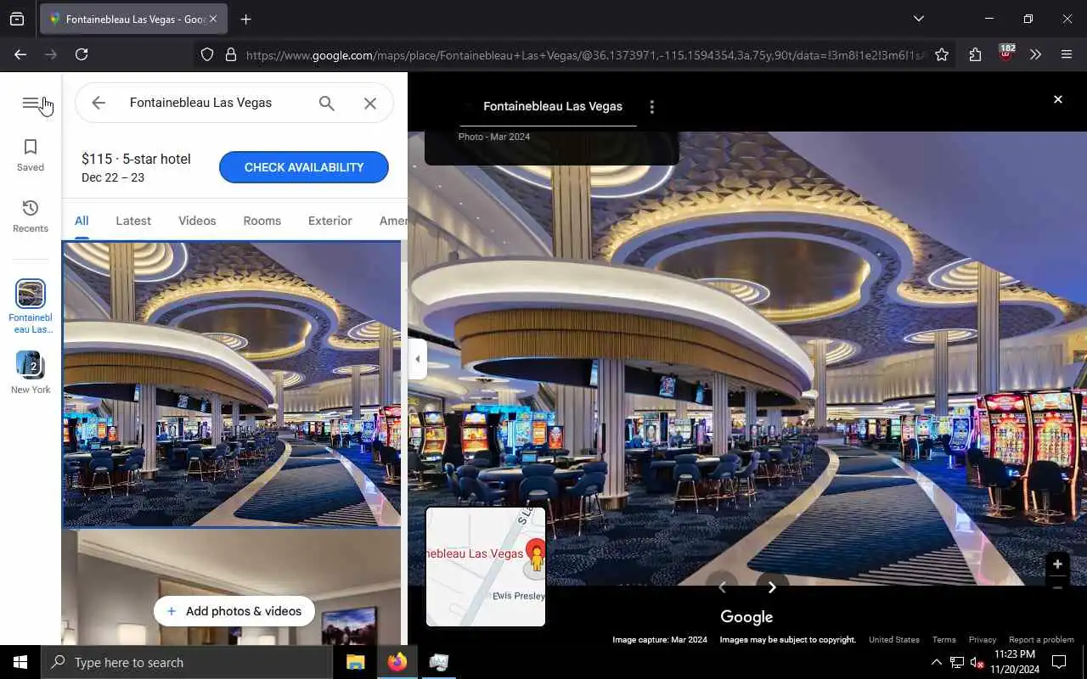This screenshot has width=1087, height=679.
Task: Click the search magnifier icon
Action: coord(327,103)
